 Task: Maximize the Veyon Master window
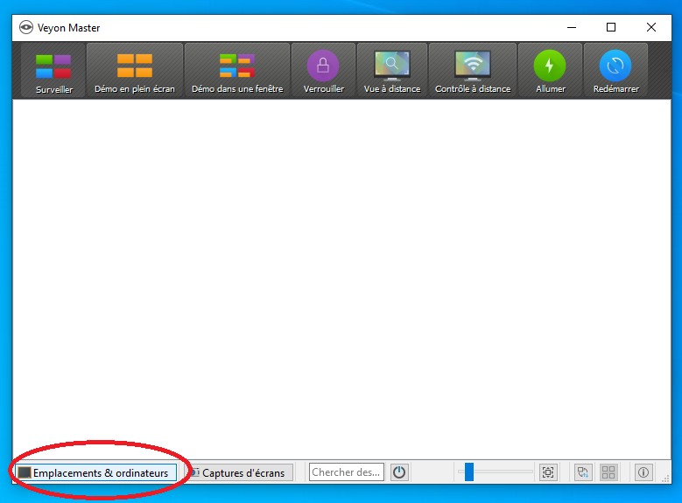(x=611, y=27)
